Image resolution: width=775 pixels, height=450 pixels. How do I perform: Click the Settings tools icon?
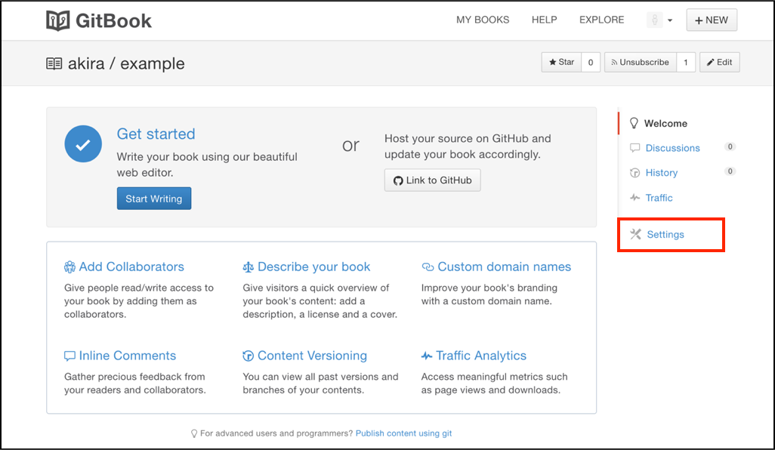coord(635,234)
